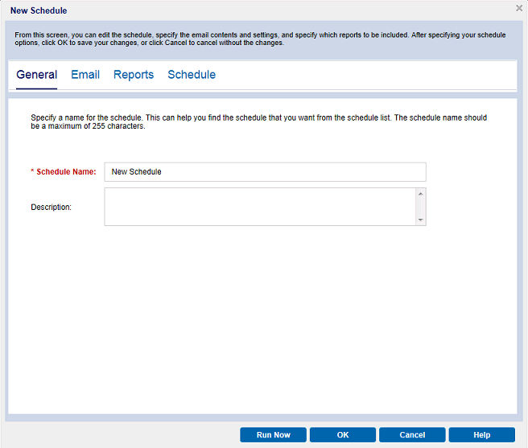The width and height of the screenshot is (528, 448).
Task: Click the Description box scrollbar track
Action: 420,207
